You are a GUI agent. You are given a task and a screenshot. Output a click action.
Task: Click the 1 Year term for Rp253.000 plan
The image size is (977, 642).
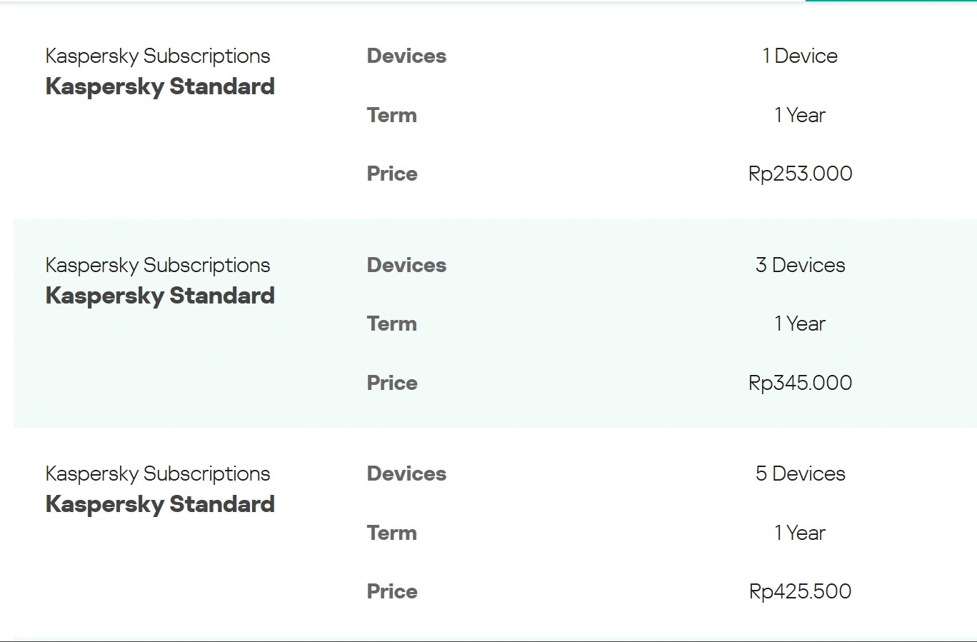800,115
